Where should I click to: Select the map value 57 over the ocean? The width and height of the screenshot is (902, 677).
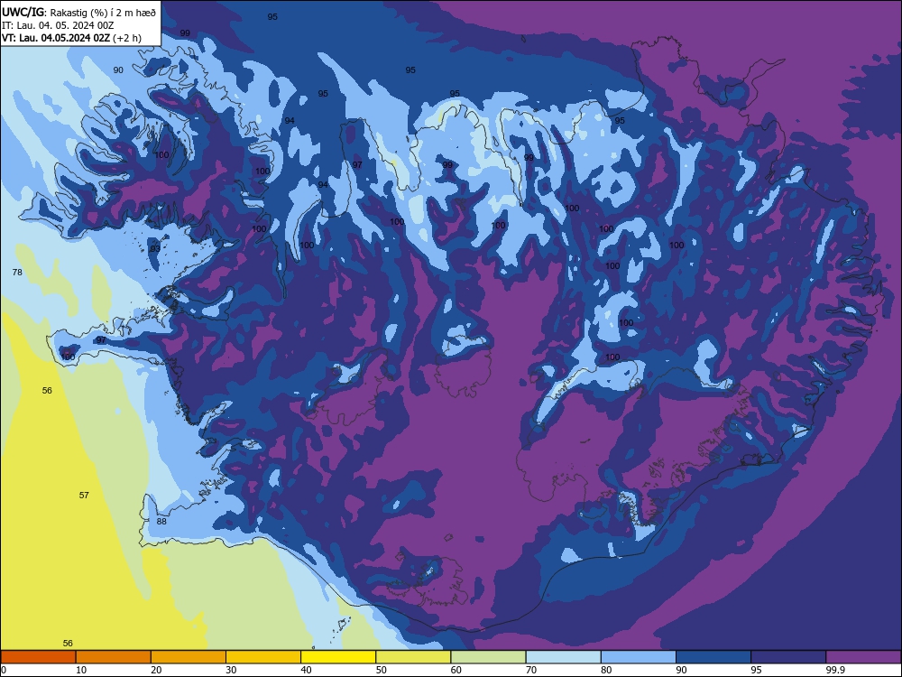[x=84, y=495]
